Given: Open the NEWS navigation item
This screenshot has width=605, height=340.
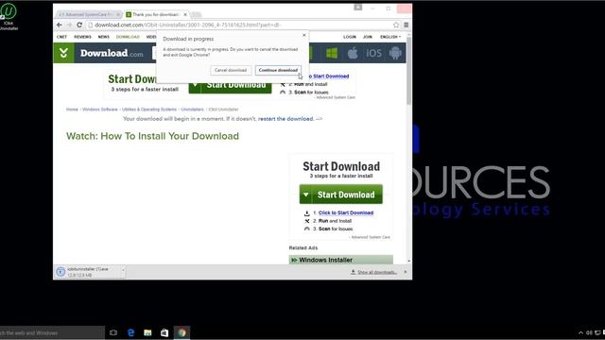Looking at the screenshot, I should [103, 37].
